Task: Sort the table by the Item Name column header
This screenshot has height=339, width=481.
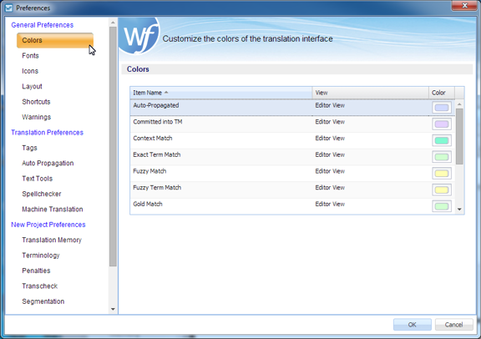Action: [x=220, y=93]
